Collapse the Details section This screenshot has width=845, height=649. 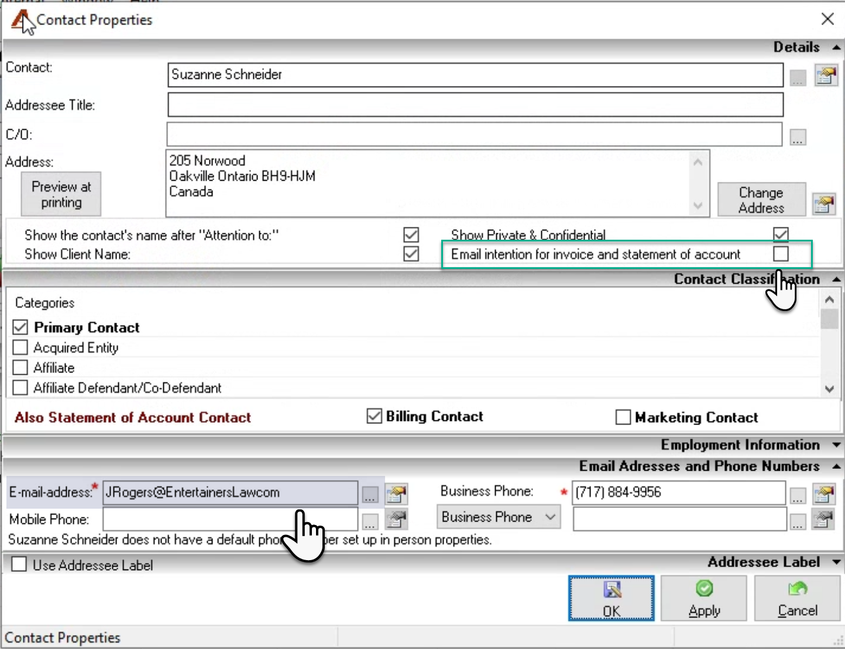click(837, 47)
